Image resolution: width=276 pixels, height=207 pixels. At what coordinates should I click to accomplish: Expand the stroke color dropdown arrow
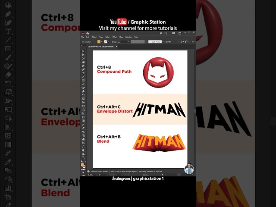pyautogui.click(x=109, y=42)
